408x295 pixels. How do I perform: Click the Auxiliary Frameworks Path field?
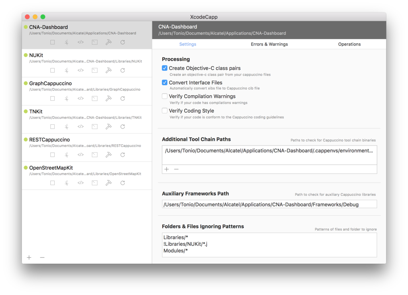click(269, 204)
